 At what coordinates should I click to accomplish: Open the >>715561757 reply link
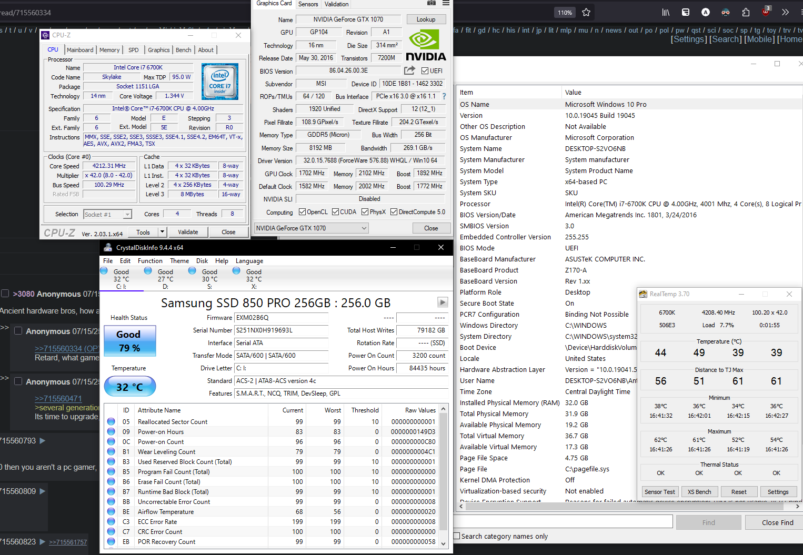click(x=68, y=542)
